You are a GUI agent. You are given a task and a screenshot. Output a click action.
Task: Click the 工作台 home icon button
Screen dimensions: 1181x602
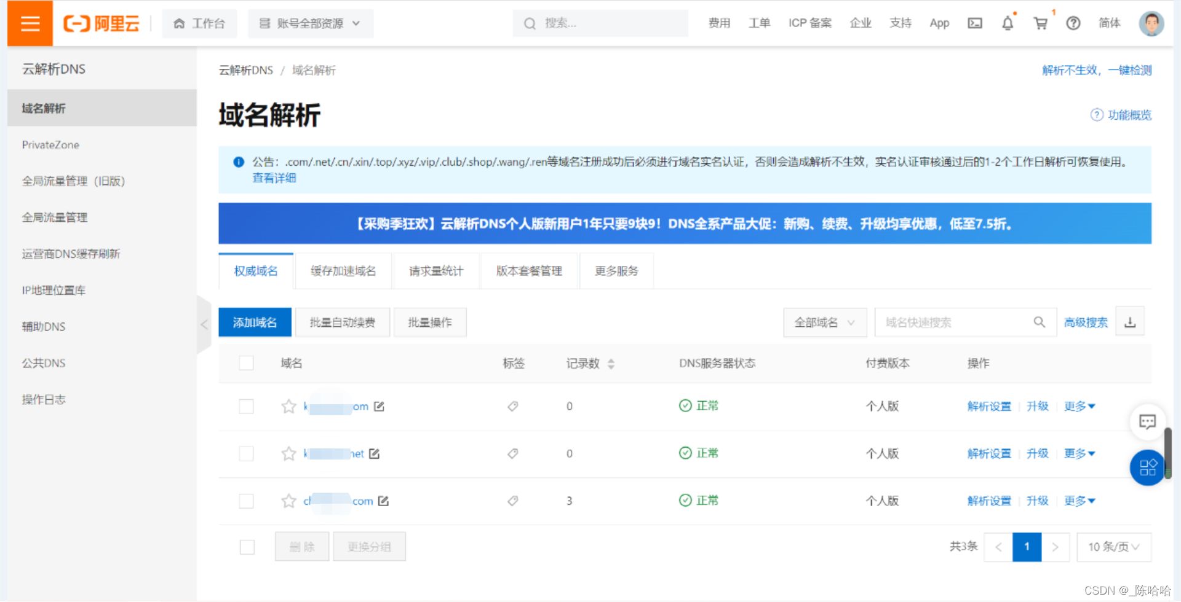point(199,23)
